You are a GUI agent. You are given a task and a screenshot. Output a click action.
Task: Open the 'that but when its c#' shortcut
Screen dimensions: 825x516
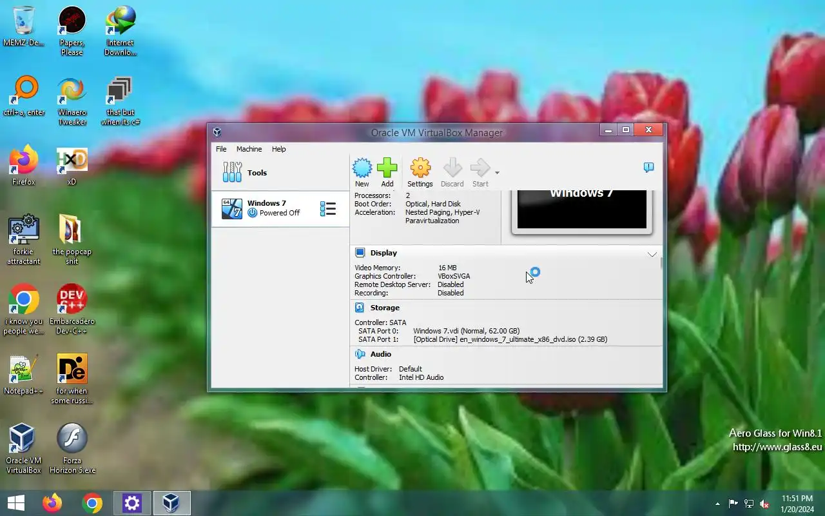121,101
